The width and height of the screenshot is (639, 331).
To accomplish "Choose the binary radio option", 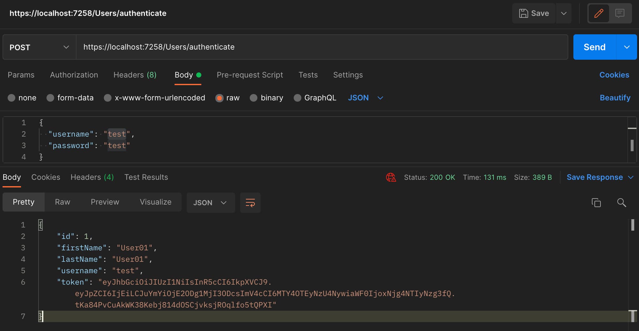I will (x=254, y=98).
